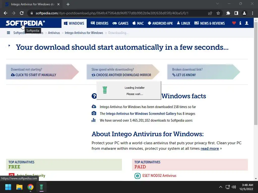Open the browser extensions menu
Viewport: 258px width, 193px height.
228,13
